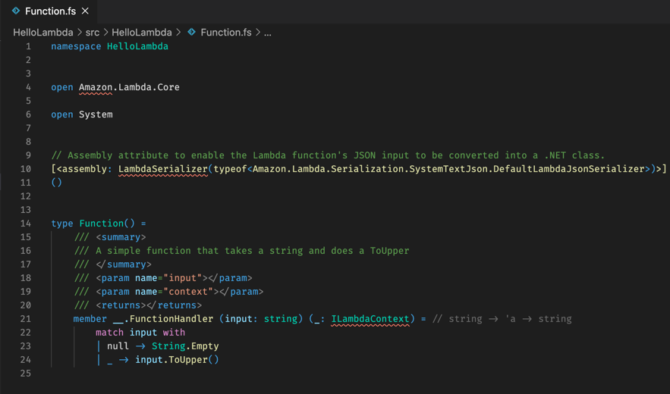Click 'DefaultLambdaJsonSerializer' on line 10

(569, 169)
